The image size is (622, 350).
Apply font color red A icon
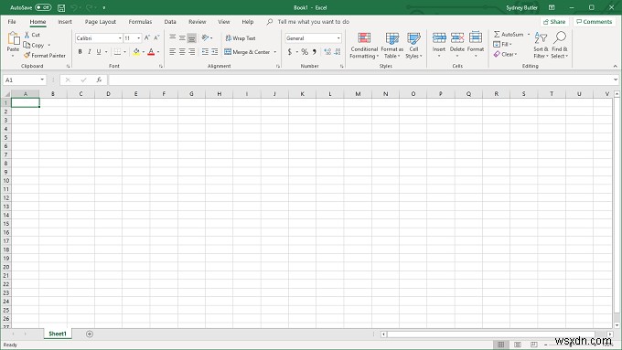click(x=151, y=52)
